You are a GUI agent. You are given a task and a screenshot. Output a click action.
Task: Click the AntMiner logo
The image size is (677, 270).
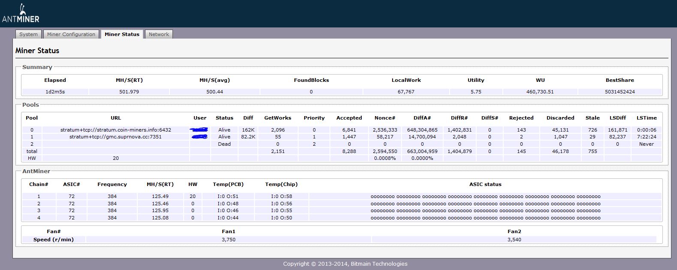pos(21,14)
